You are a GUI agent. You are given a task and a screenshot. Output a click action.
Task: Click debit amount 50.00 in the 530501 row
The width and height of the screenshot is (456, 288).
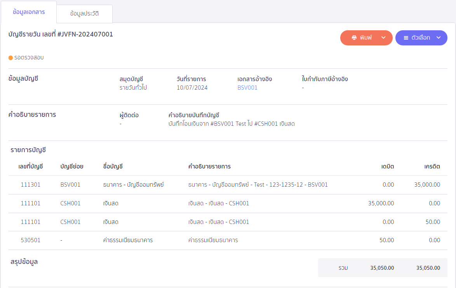point(387,240)
